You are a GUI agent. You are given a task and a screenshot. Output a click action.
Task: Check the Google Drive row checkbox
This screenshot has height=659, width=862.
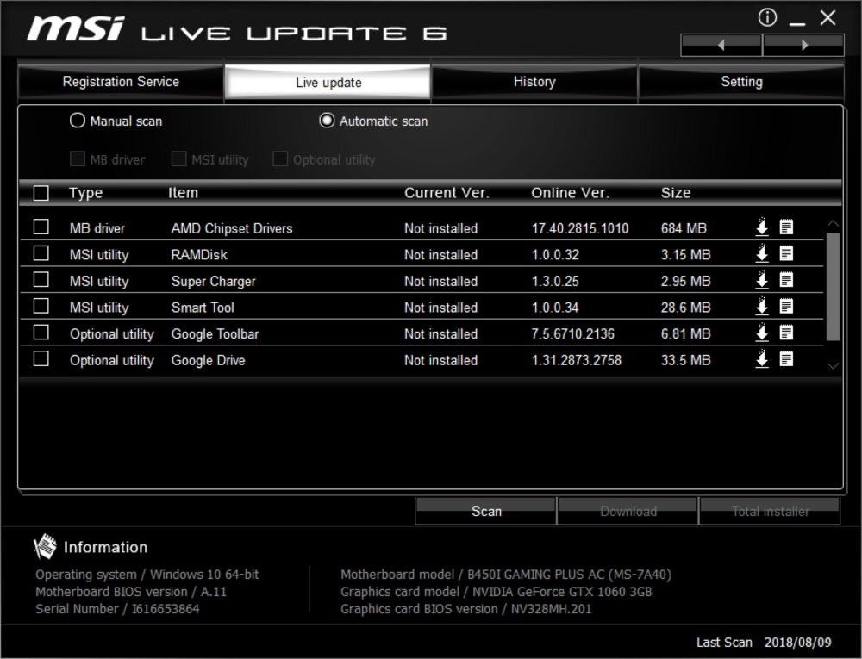[41, 358]
